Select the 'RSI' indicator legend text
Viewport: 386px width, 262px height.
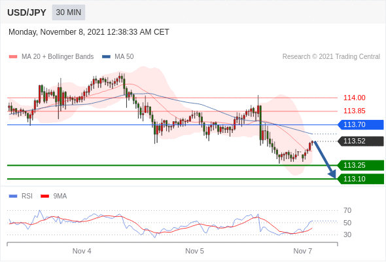click(27, 196)
